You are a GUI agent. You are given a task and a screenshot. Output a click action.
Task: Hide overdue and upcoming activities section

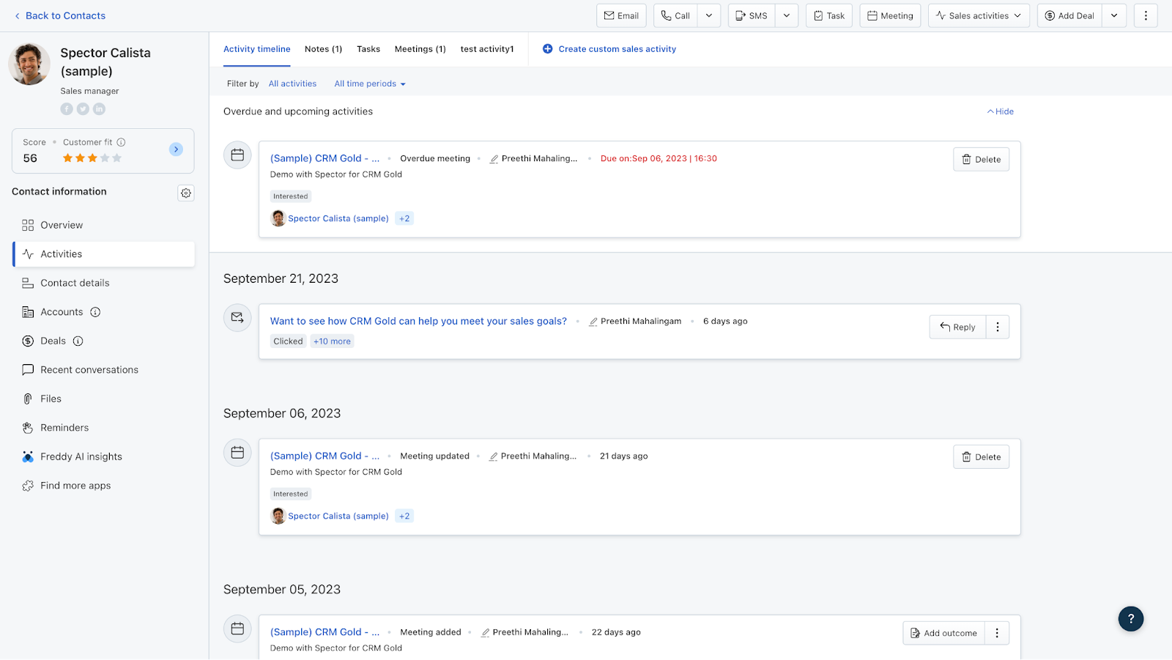click(x=1001, y=111)
